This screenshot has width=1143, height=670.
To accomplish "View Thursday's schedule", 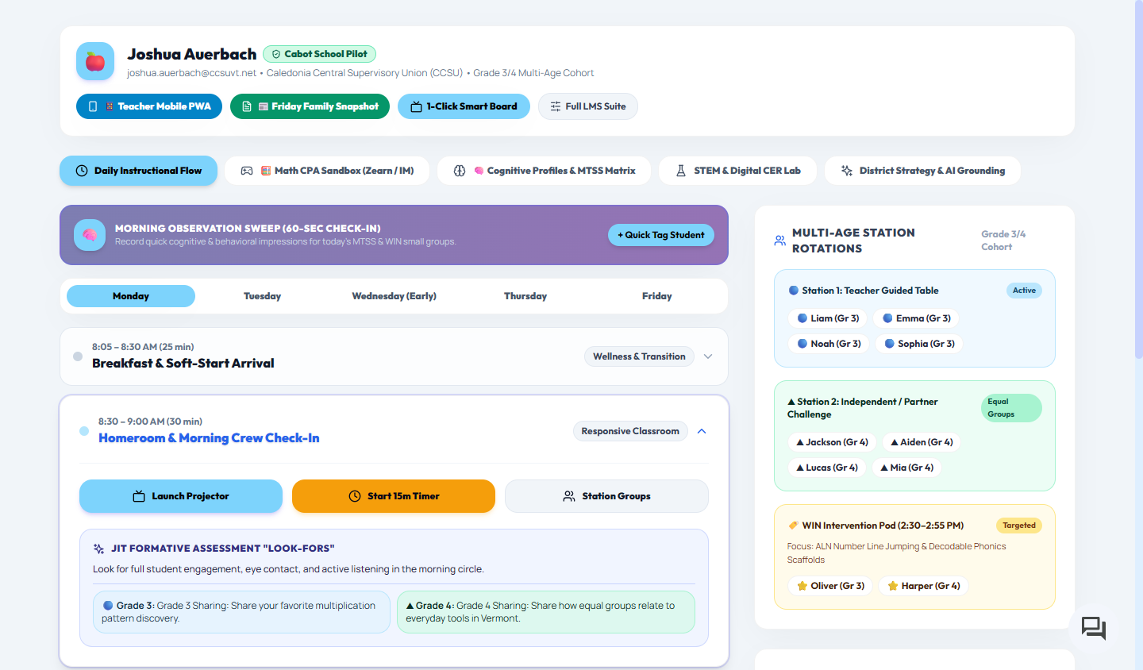I will coord(525,296).
